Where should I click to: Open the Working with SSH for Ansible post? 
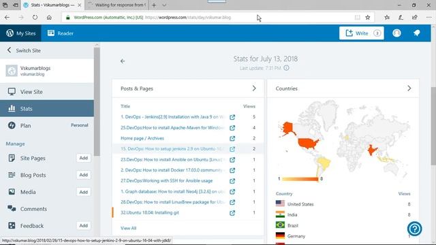pyautogui.click(x=166, y=181)
